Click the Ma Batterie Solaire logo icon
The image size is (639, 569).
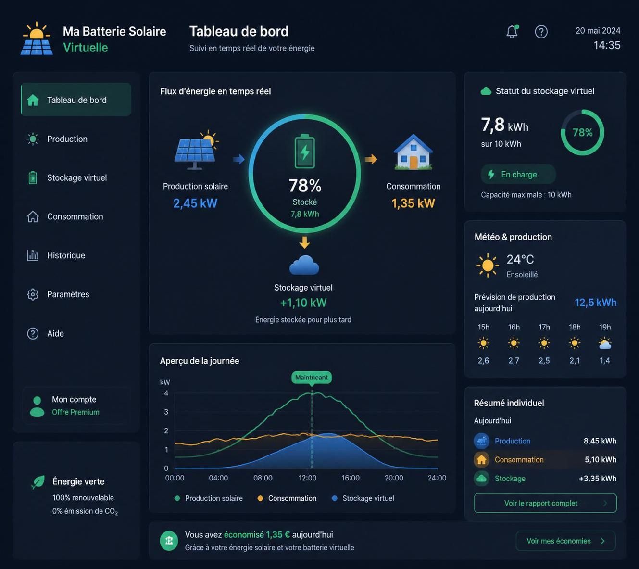tap(37, 38)
